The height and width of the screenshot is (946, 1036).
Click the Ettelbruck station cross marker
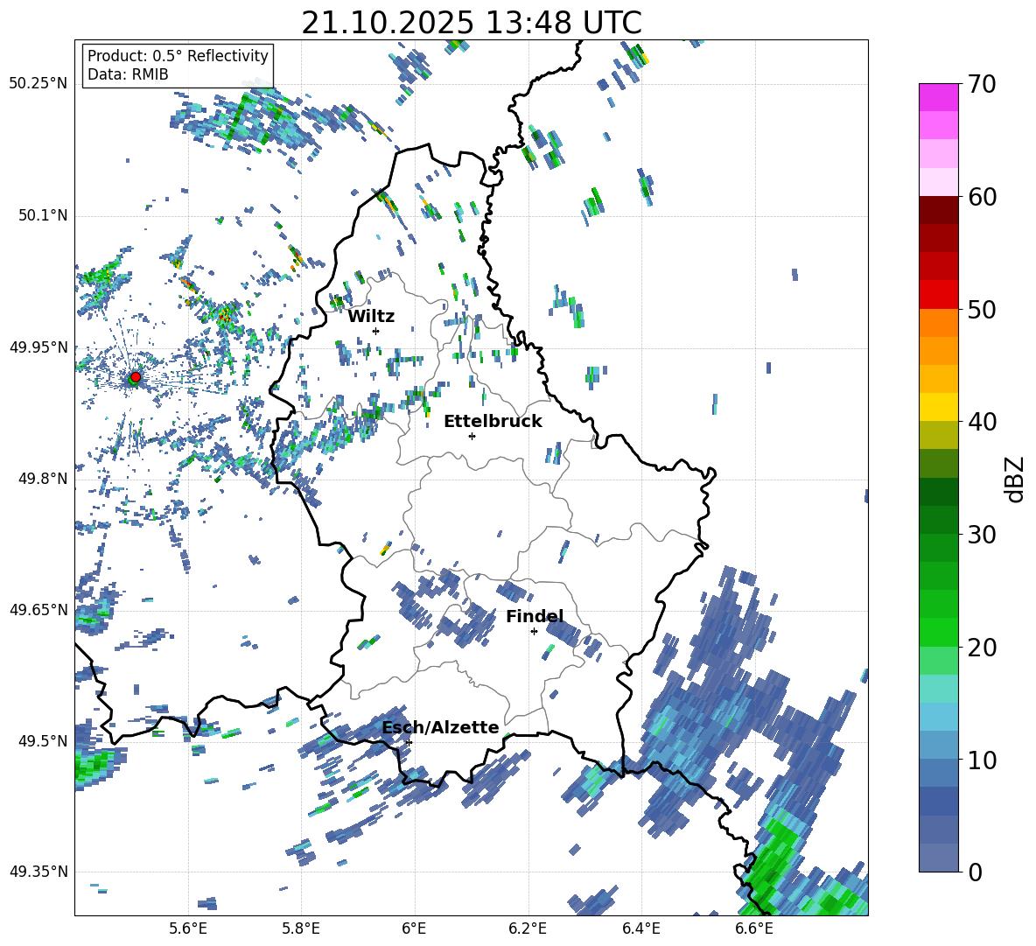pyautogui.click(x=472, y=436)
